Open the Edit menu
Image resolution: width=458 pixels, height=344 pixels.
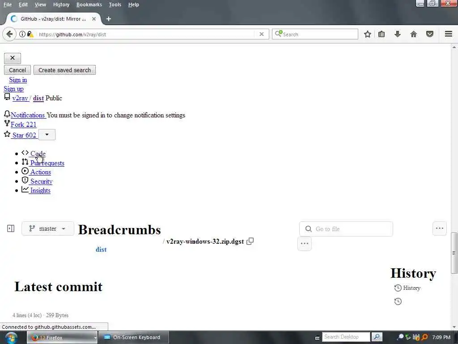point(23,4)
